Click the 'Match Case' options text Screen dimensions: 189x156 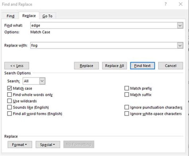(40, 32)
